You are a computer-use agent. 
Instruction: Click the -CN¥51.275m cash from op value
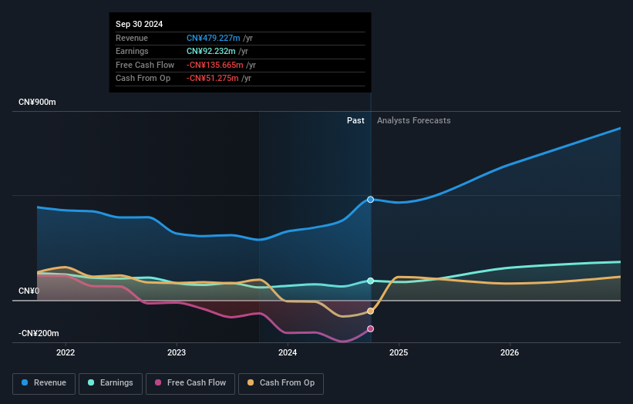click(212, 79)
